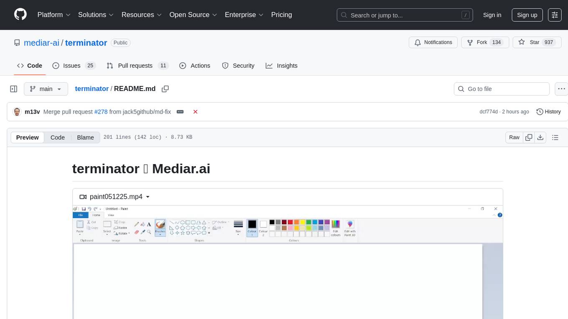
Task: Copy the raw file contents icon
Action: (x=529, y=137)
